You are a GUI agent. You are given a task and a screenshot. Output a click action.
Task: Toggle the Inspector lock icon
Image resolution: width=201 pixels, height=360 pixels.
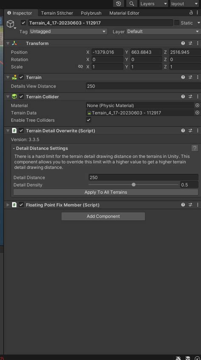191,13
